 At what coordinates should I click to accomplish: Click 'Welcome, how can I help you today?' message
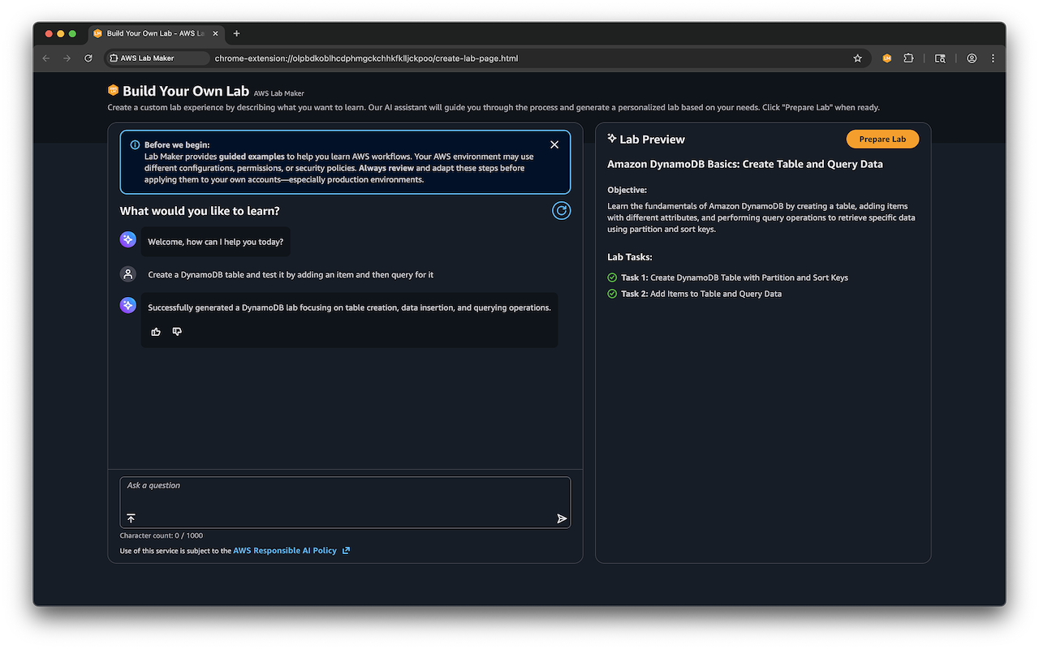216,242
